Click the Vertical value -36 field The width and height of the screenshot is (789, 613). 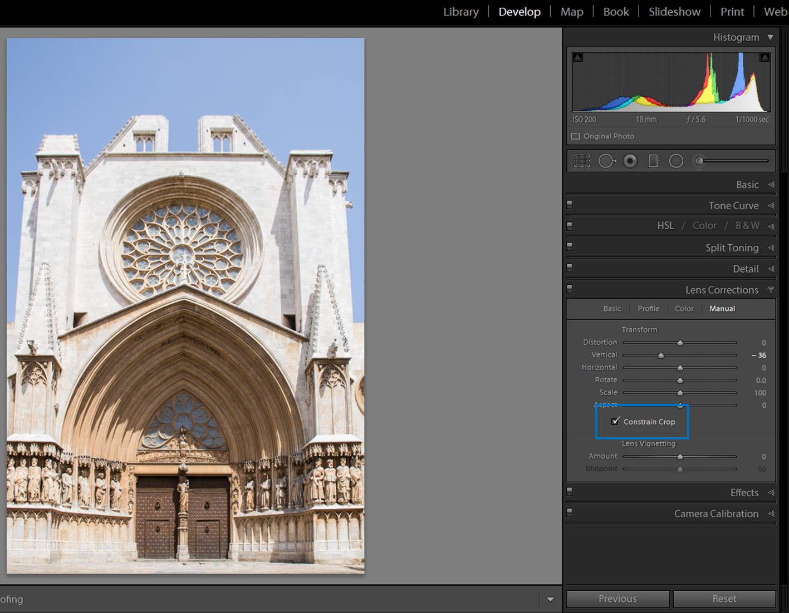coord(758,355)
